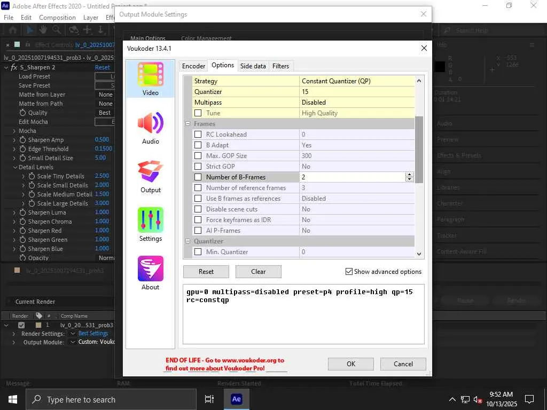547x410 pixels.
Task: Toggle stopwatch for Sharpen Amp
Action: [22, 140]
